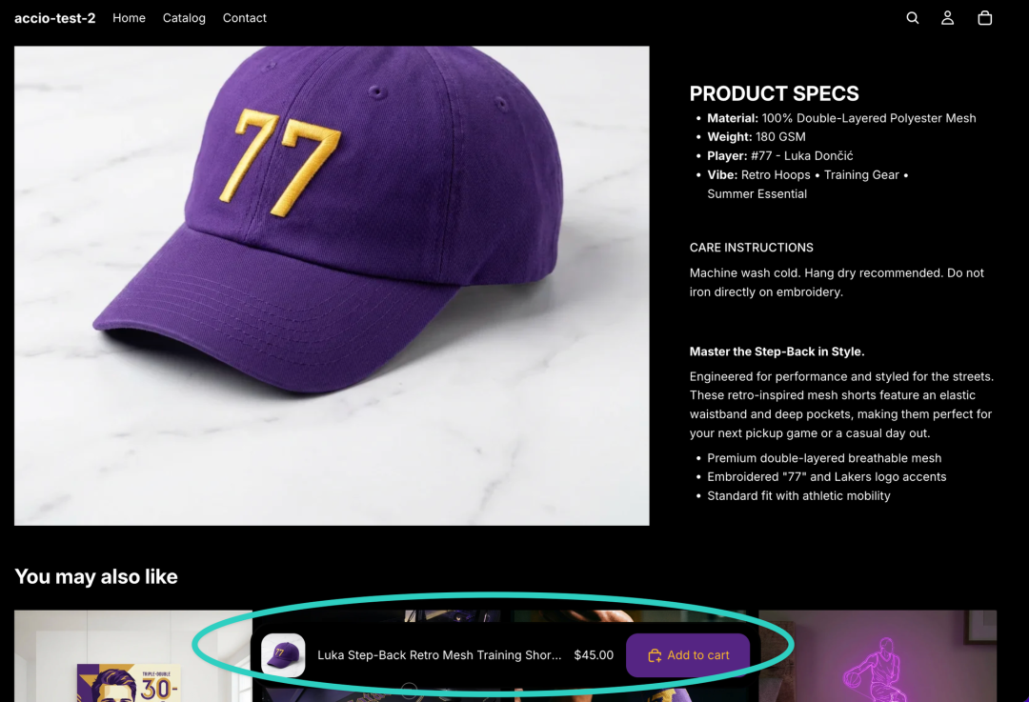
Task: Click the PRODUCT SPECS heading
Action: point(774,93)
